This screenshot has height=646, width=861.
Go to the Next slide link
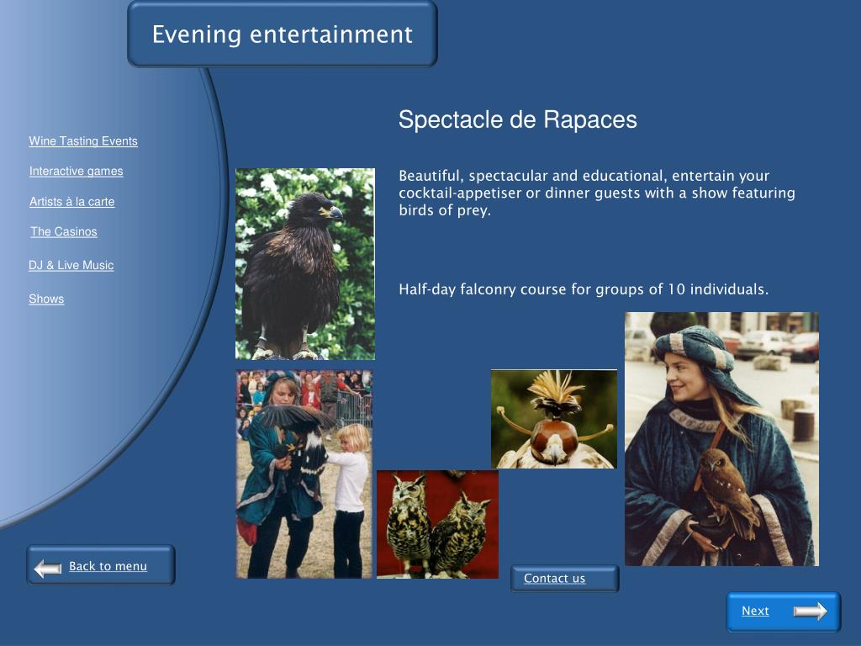[x=755, y=611]
